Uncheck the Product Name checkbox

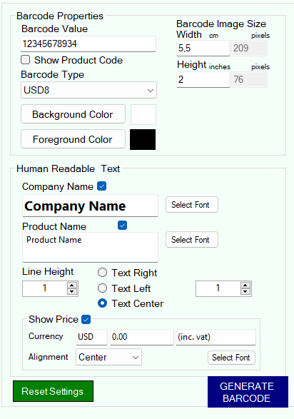tap(122, 226)
